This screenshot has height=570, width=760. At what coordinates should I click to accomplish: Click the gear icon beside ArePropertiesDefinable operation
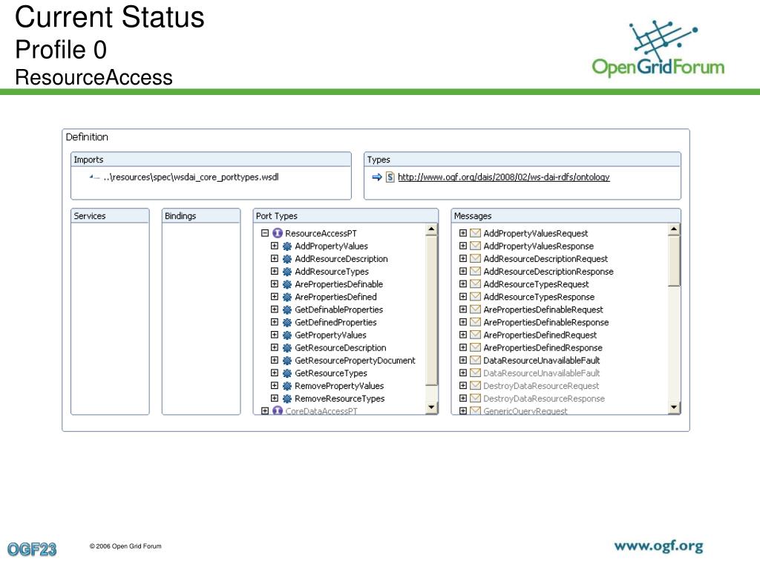[x=287, y=284]
